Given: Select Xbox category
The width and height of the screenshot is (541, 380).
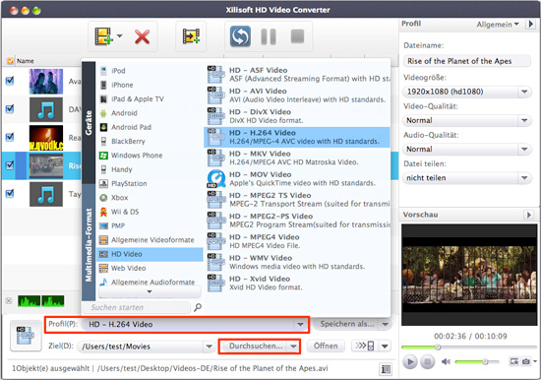Looking at the screenshot, I should coord(150,198).
